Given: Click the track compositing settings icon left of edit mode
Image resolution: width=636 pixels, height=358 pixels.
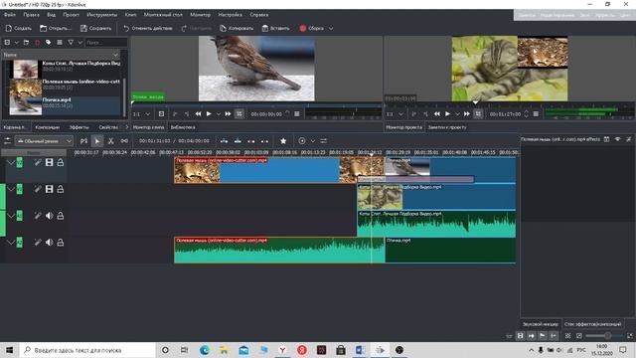Looking at the screenshot, I should pyautogui.click(x=7, y=141).
